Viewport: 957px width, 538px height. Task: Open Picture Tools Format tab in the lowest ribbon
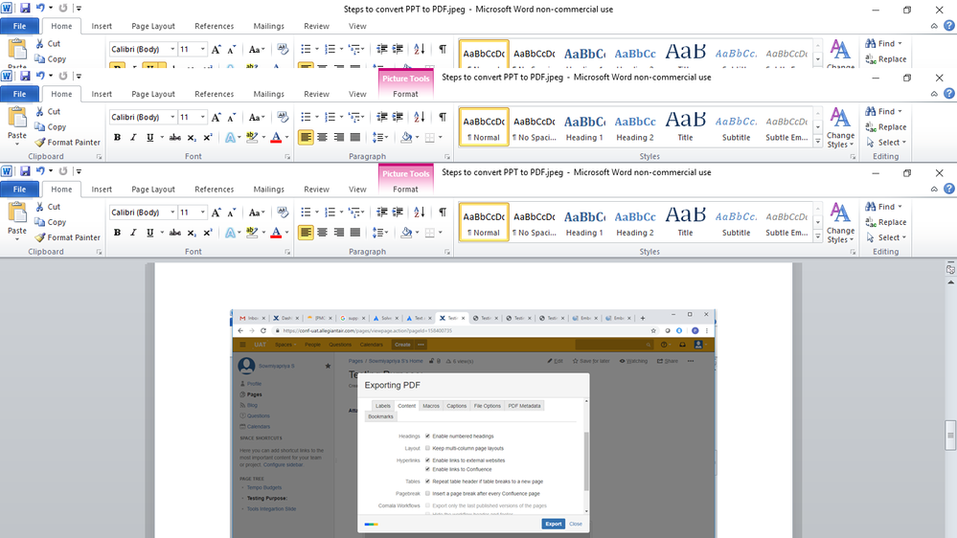pyautogui.click(x=406, y=190)
